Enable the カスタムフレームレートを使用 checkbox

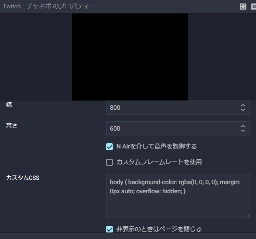pos(109,162)
